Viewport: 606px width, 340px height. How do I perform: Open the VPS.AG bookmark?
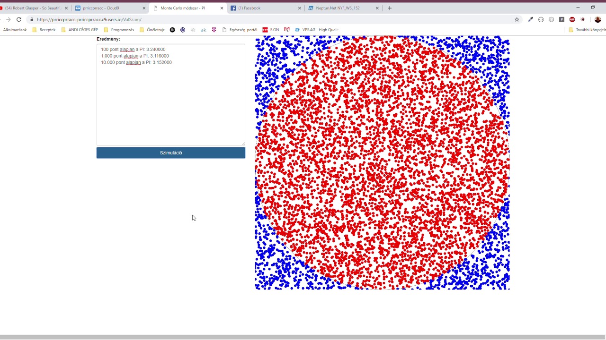[317, 30]
